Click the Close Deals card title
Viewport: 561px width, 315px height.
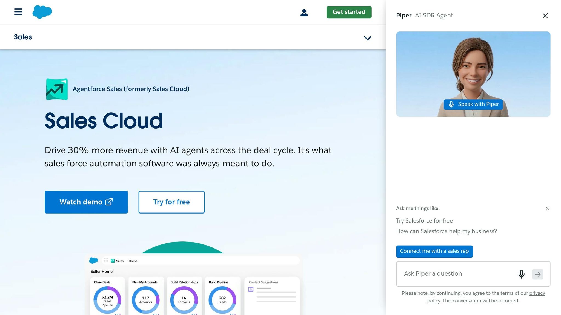click(x=102, y=282)
